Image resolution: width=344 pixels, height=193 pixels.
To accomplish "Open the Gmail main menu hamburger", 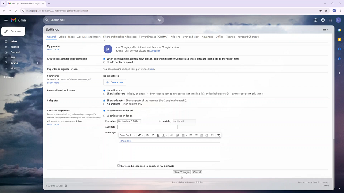I will tap(6, 20).
